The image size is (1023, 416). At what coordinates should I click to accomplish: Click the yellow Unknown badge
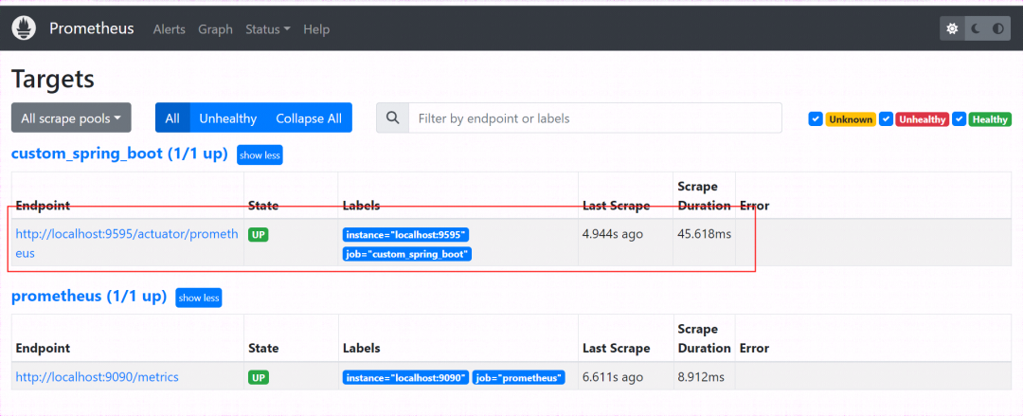pyautogui.click(x=851, y=119)
